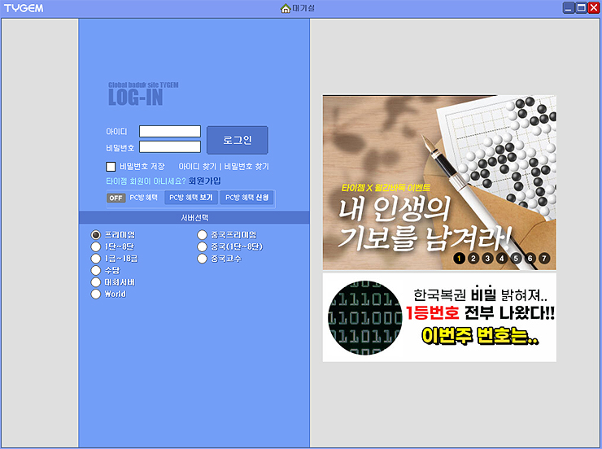Open the 내 인생의 기보를 남겨라 event banner
The height and width of the screenshot is (449, 602).
(x=439, y=183)
